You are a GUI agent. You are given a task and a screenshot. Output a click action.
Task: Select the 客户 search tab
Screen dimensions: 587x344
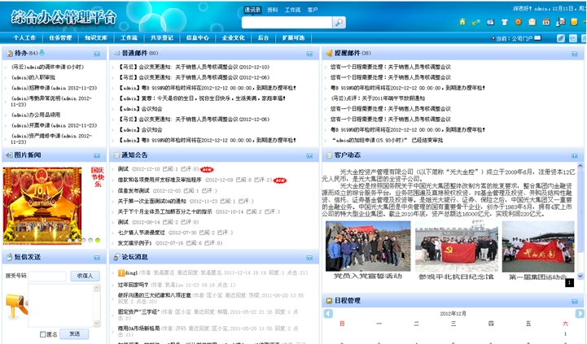(x=313, y=10)
